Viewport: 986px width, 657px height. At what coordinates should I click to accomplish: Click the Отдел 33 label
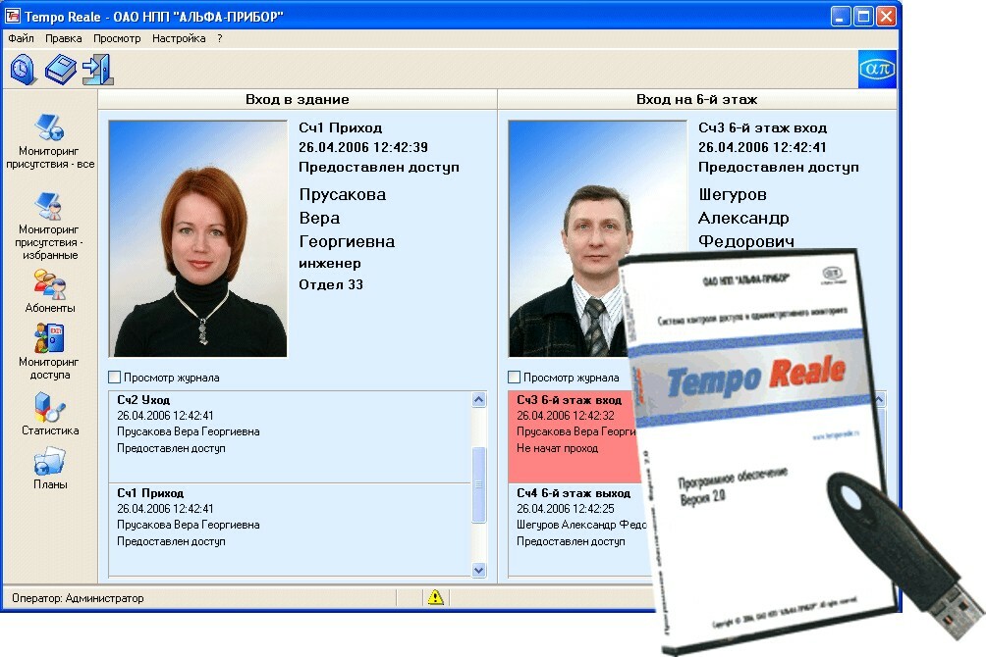(331, 284)
